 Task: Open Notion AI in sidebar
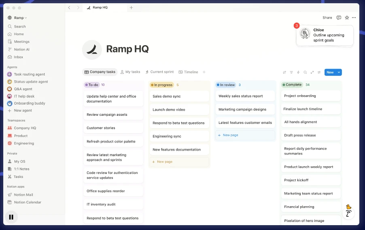[18, 50]
